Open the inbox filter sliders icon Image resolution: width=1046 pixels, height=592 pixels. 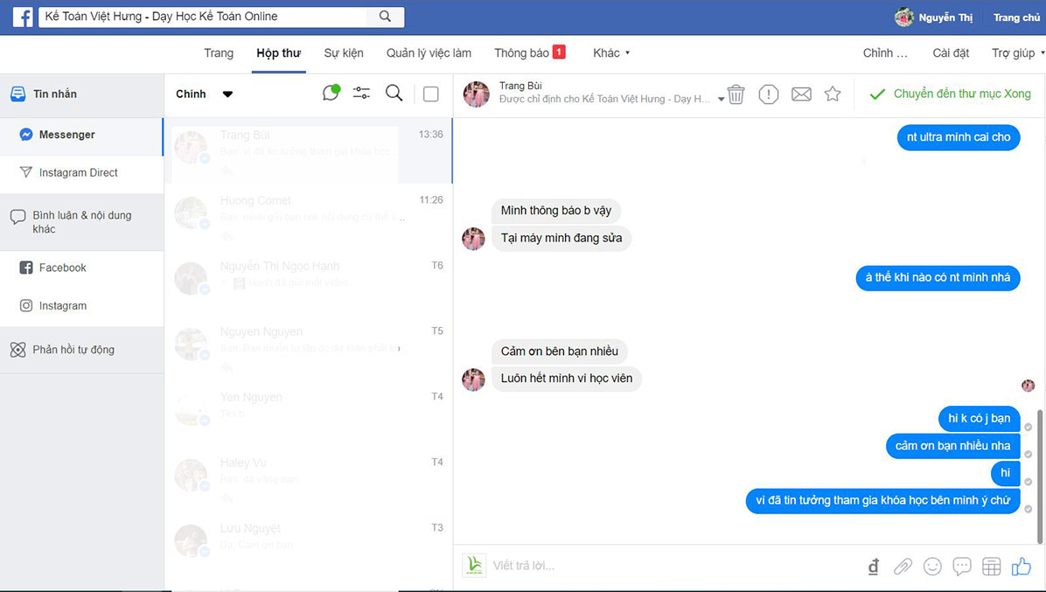coord(361,94)
